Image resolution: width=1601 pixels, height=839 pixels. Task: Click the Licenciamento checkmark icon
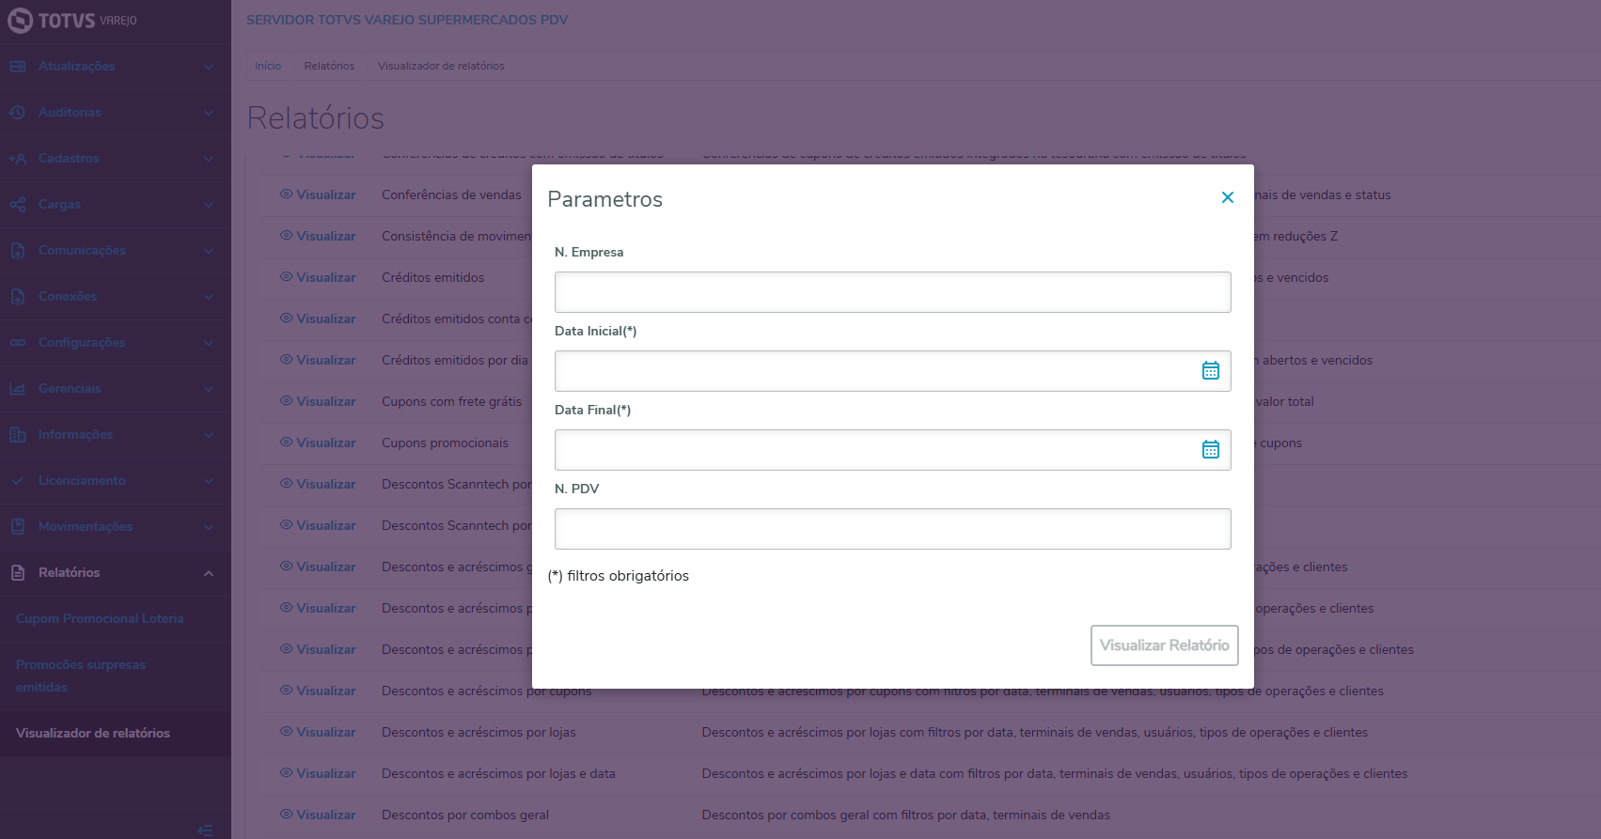pos(18,481)
